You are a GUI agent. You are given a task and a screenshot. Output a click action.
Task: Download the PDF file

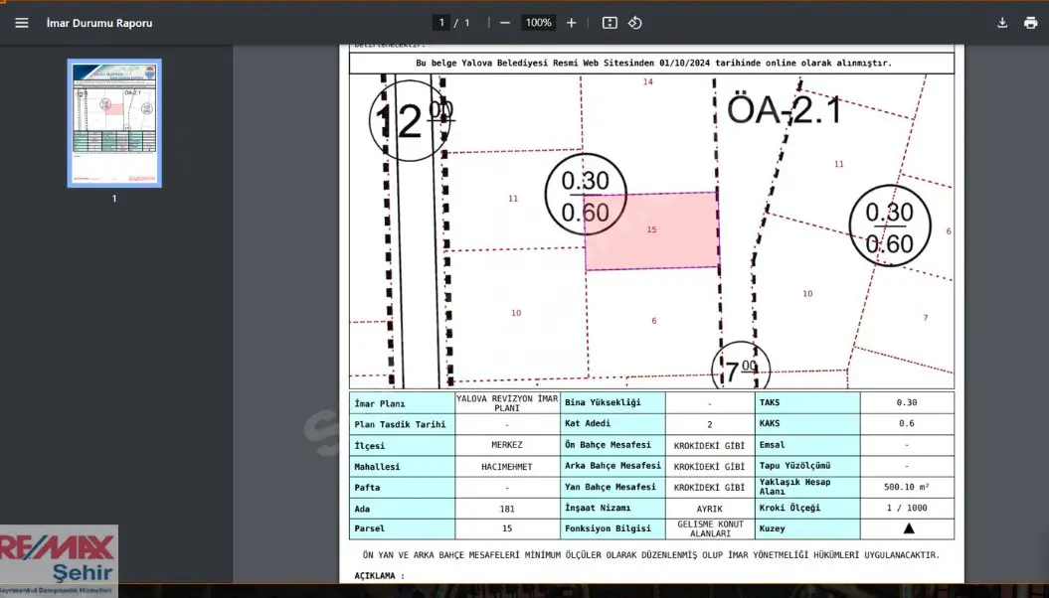tap(1002, 23)
